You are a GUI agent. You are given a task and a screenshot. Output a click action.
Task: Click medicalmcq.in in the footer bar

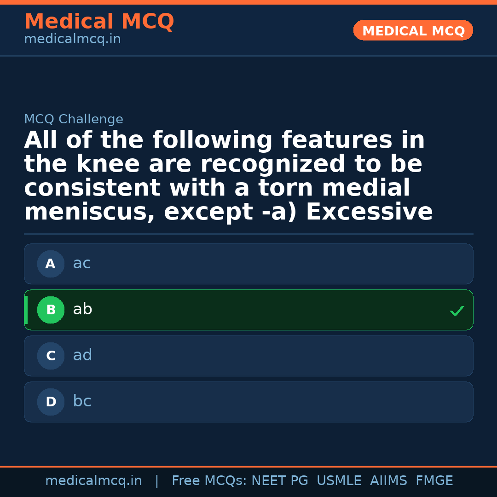[x=94, y=480]
